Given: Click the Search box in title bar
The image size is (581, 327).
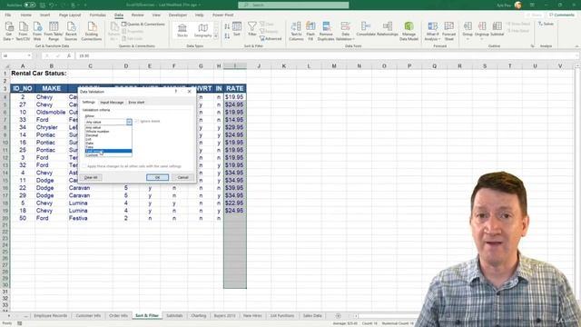Looking at the screenshot, I should 293,5.
